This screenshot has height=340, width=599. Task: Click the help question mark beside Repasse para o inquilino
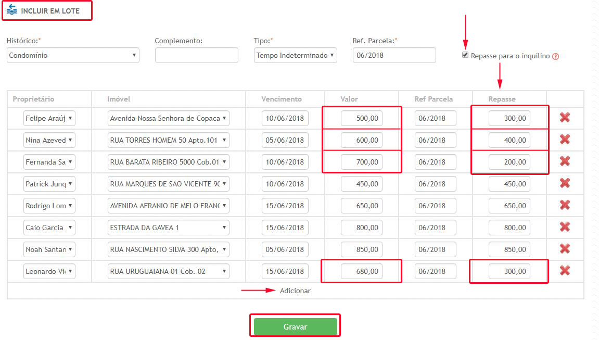tap(555, 56)
